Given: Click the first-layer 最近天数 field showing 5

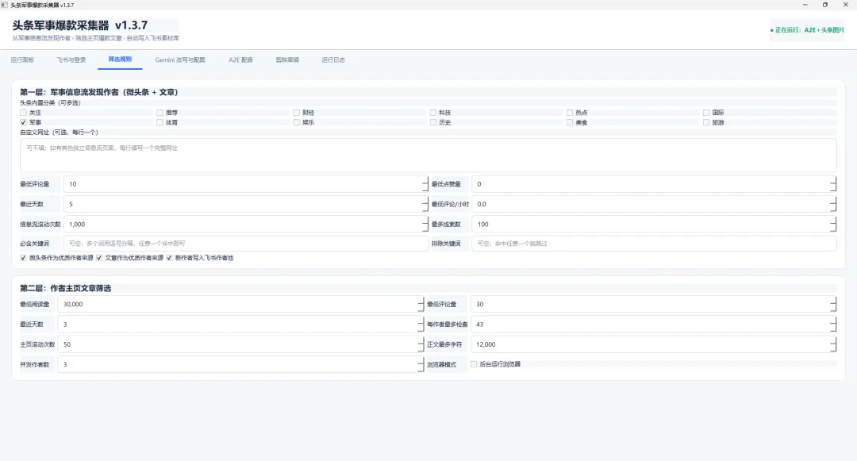Looking at the screenshot, I should click(245, 204).
